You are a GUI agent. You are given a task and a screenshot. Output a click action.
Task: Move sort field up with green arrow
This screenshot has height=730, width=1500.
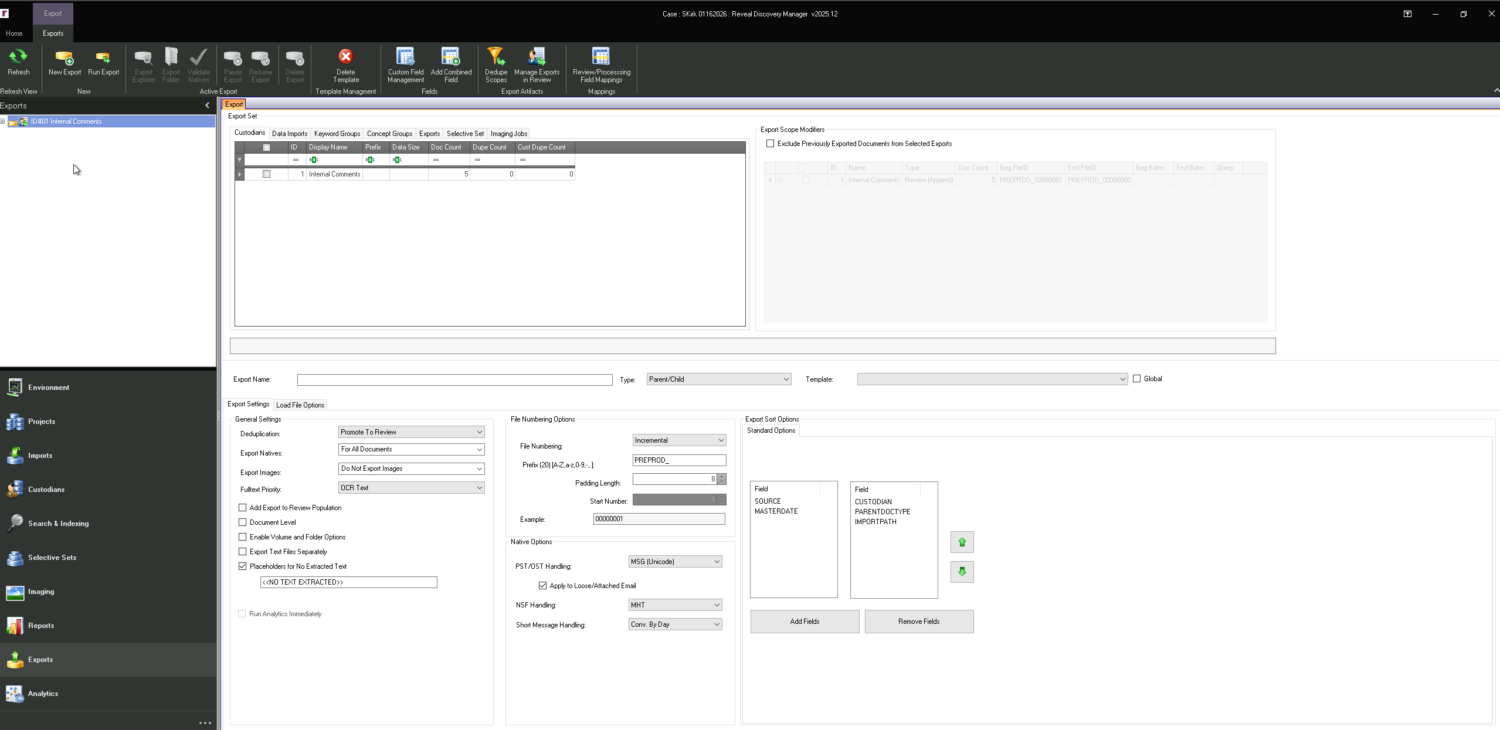coord(962,542)
